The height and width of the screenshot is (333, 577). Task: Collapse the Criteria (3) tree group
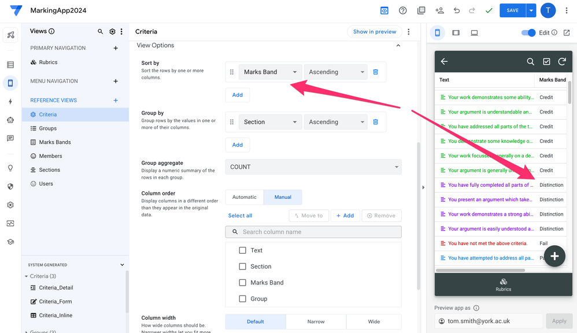27,276
